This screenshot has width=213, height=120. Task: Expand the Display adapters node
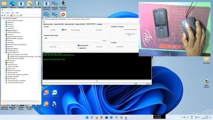tap(4, 30)
